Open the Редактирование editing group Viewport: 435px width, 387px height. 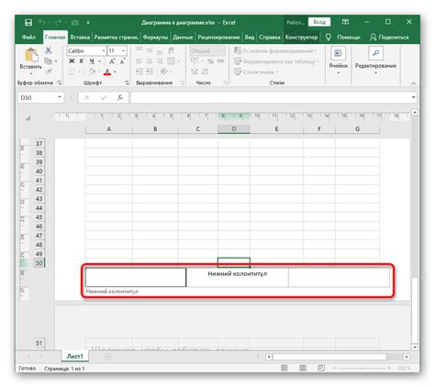pyautogui.click(x=375, y=61)
